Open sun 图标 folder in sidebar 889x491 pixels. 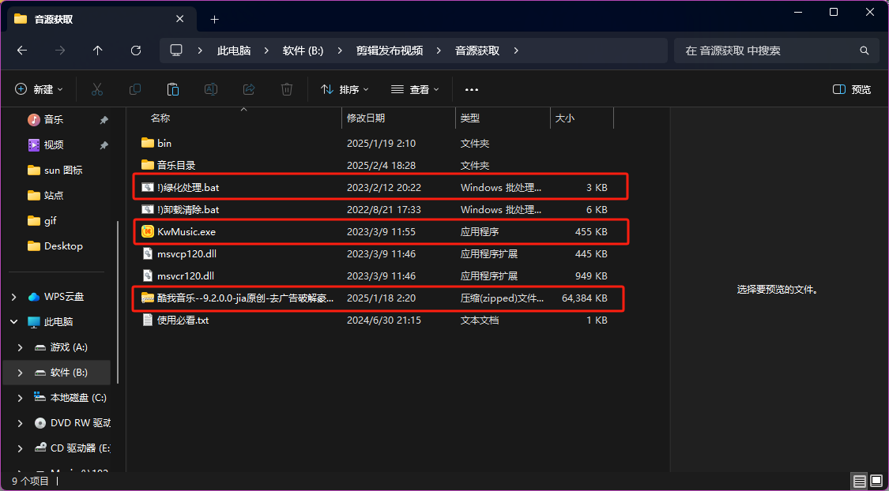click(57, 170)
